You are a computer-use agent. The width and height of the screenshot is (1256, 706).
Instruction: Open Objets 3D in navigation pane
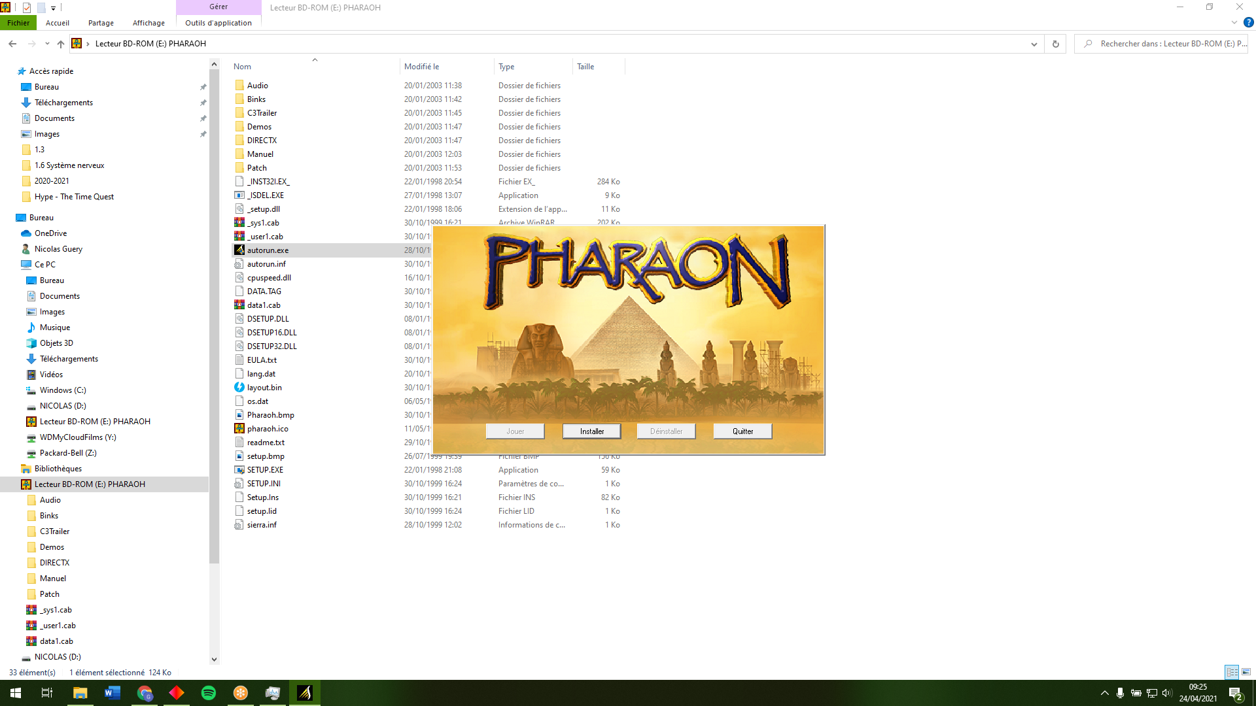click(x=56, y=343)
